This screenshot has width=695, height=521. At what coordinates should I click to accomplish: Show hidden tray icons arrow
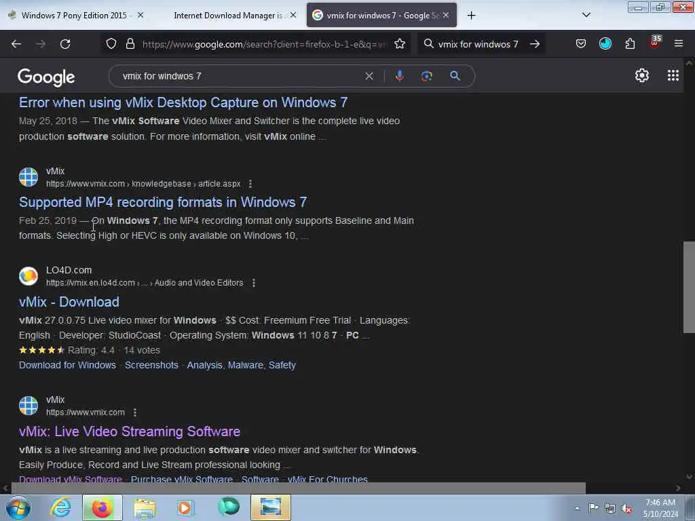pyautogui.click(x=577, y=509)
